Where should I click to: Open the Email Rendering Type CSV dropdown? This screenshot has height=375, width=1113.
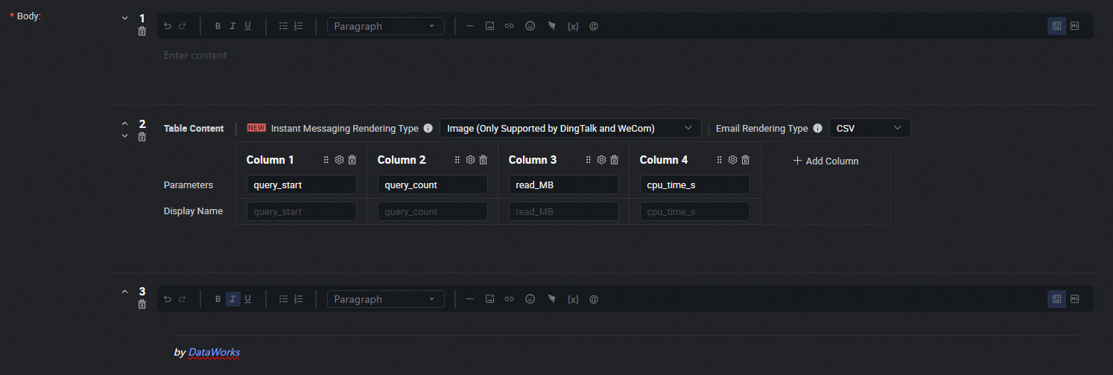pyautogui.click(x=869, y=129)
